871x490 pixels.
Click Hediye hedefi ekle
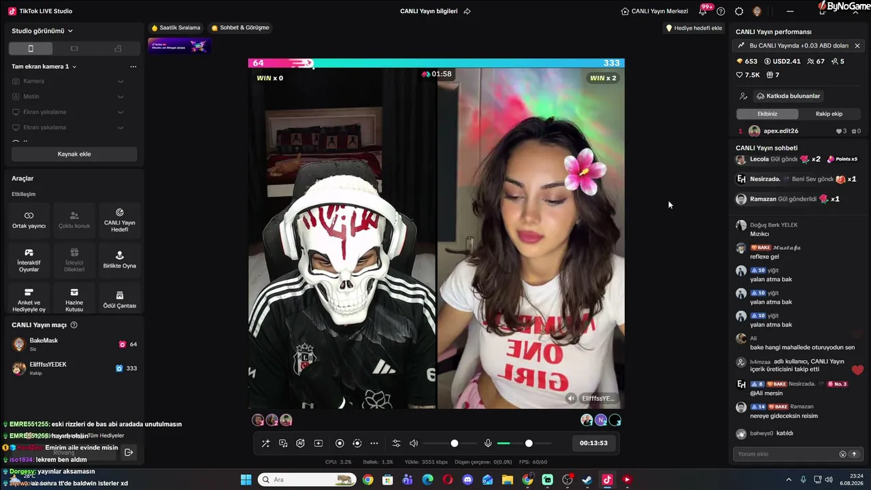(x=693, y=28)
